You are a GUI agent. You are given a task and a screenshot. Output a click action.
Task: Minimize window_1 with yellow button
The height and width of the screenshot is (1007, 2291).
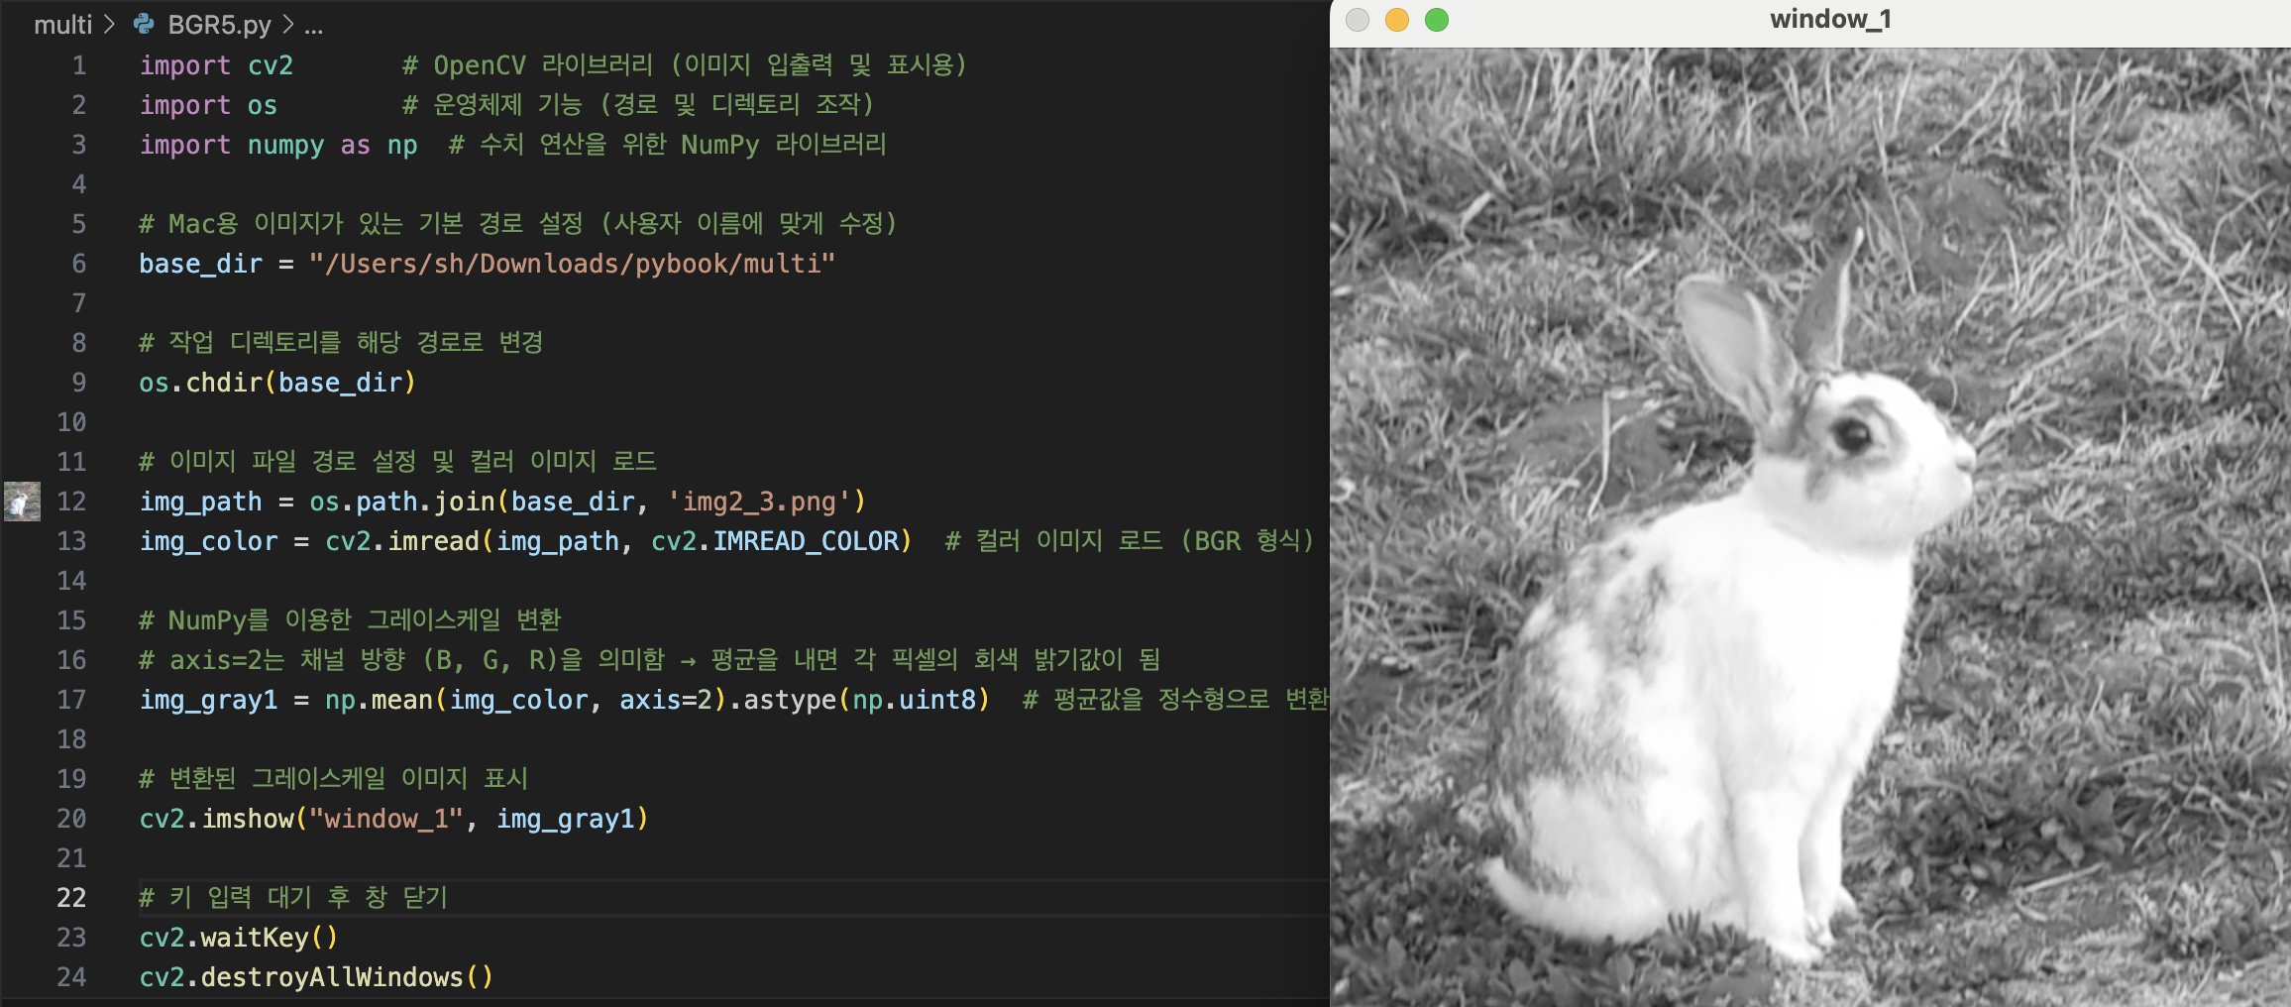[x=1397, y=20]
